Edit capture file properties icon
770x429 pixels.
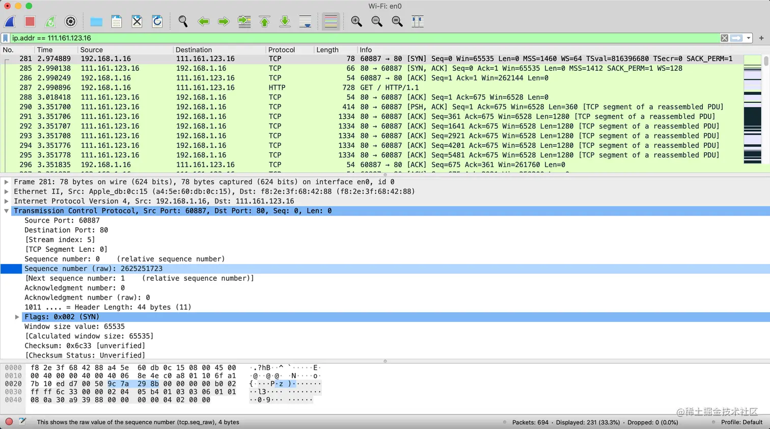click(x=22, y=422)
